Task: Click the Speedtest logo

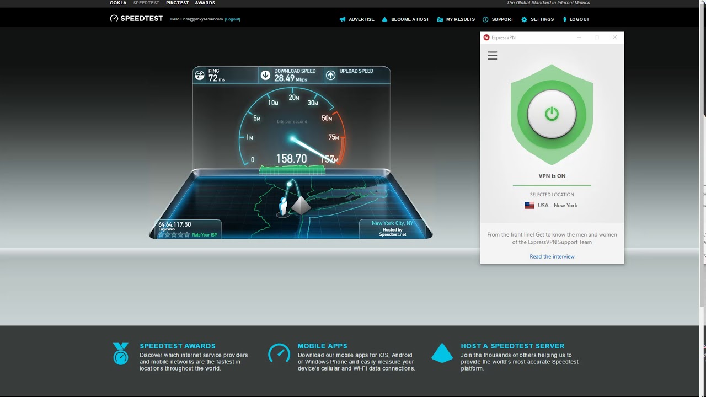Action: coord(136,18)
